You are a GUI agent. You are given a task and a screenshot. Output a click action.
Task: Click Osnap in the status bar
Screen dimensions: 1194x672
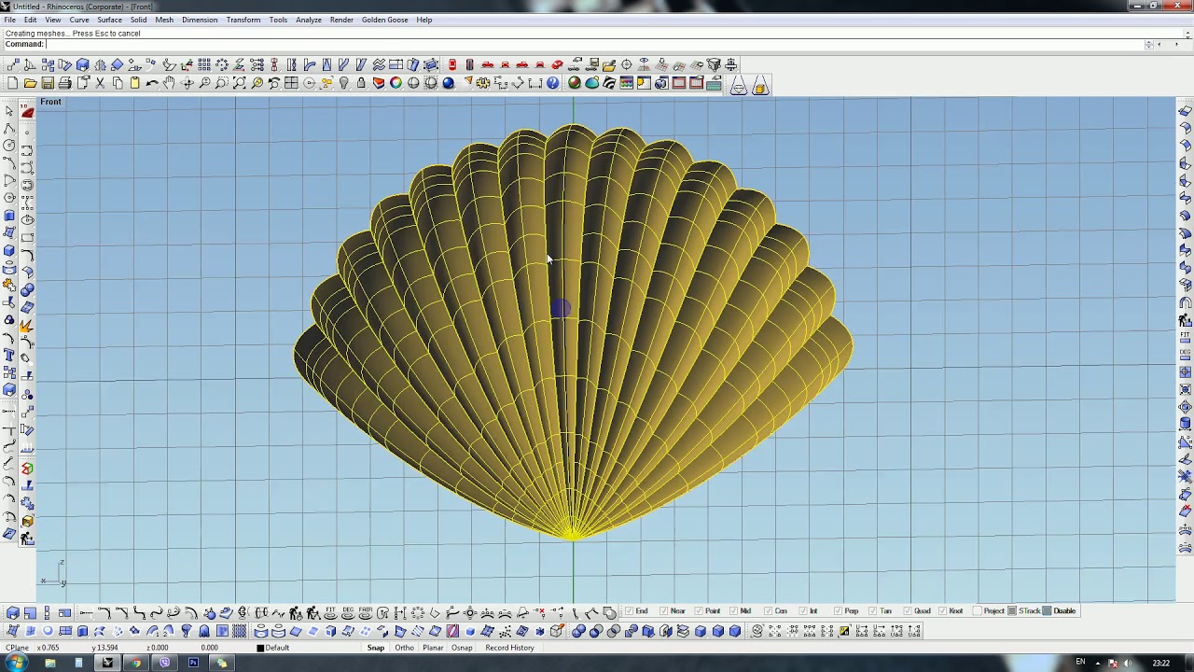(462, 648)
